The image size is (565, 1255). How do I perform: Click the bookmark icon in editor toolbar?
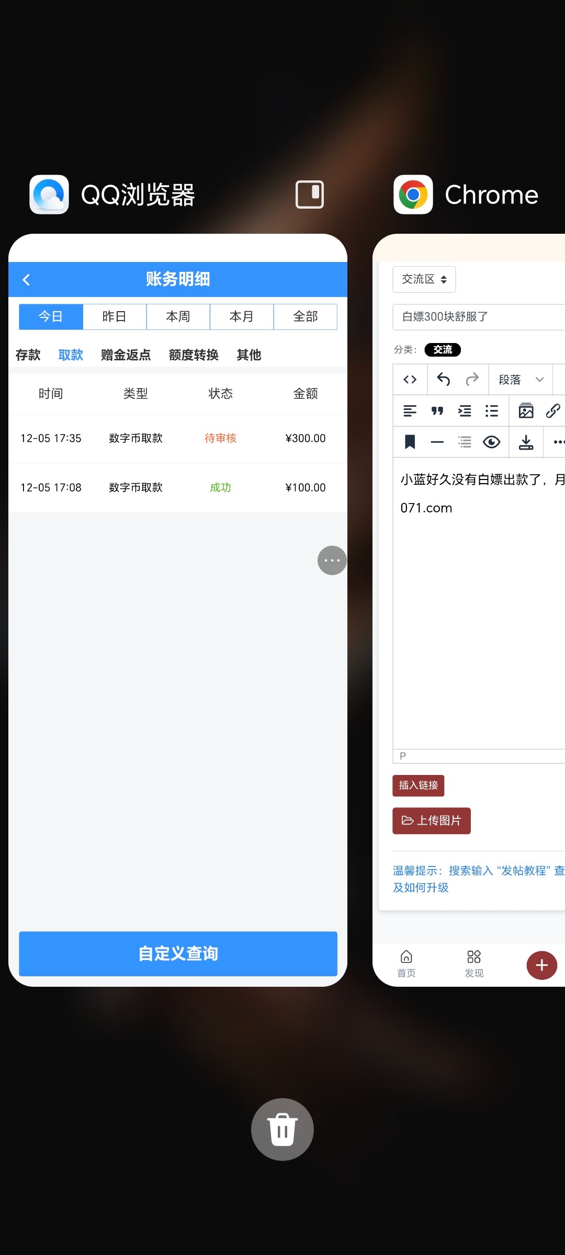(410, 442)
